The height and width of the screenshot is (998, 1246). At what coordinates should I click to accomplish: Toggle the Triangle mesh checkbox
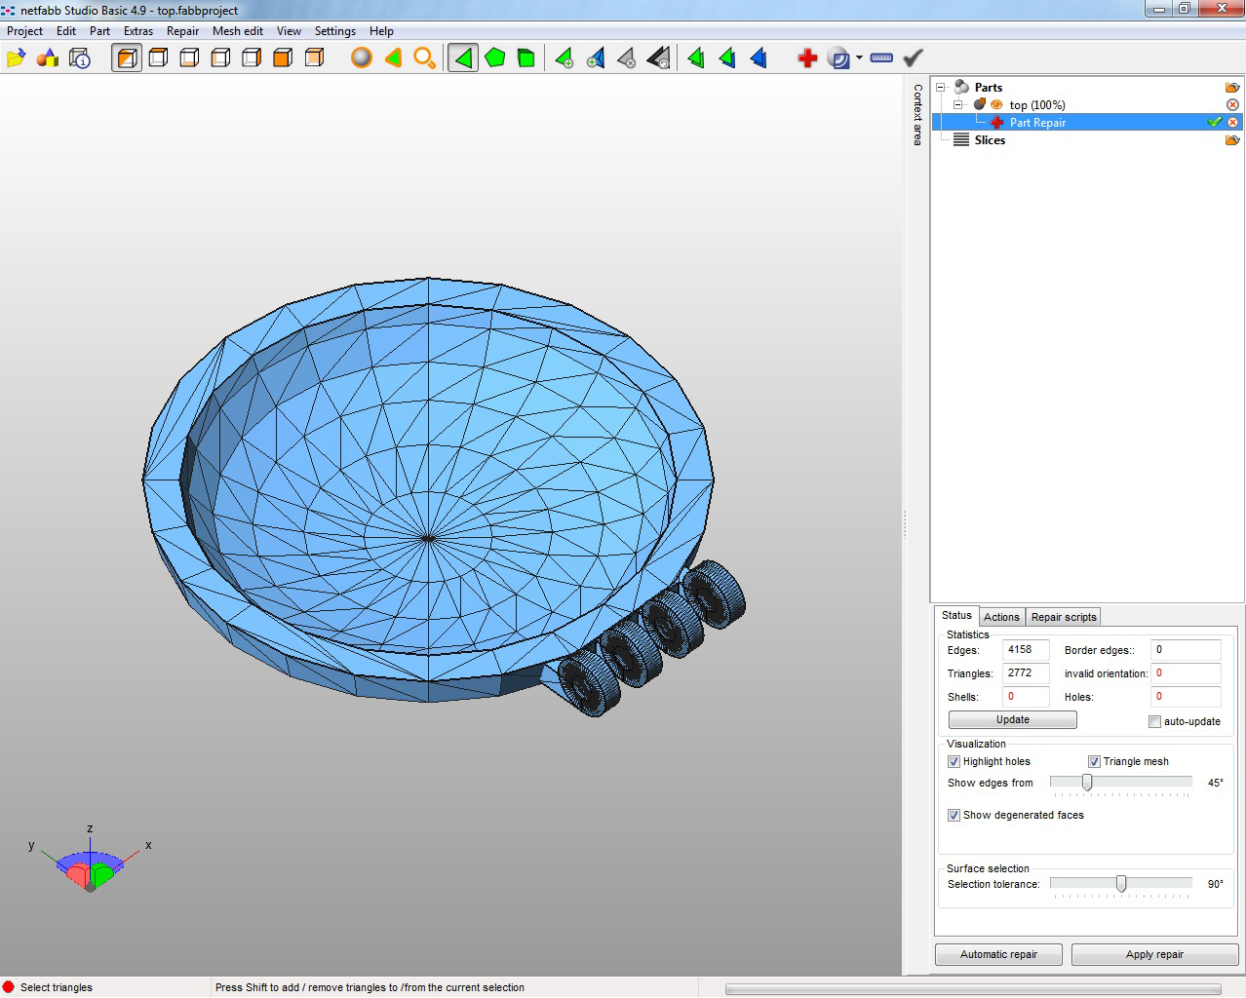coord(1094,762)
